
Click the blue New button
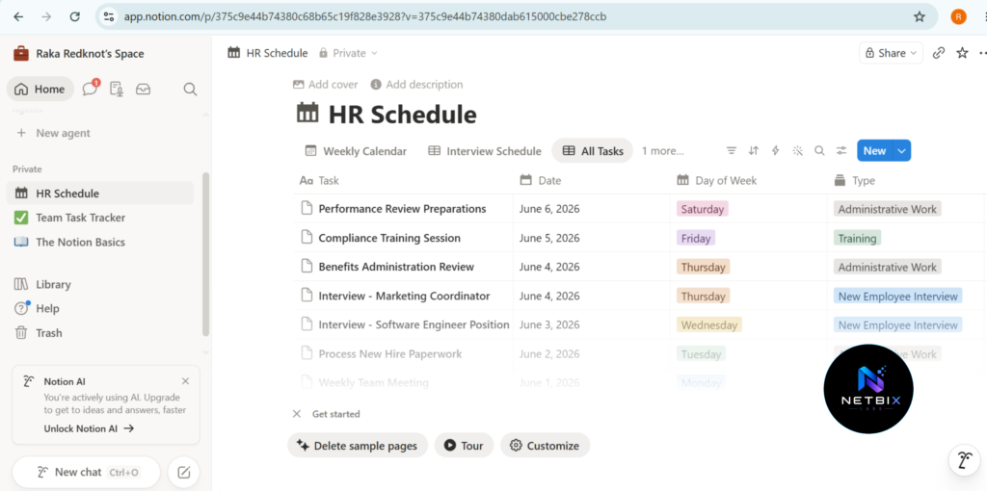coord(874,151)
